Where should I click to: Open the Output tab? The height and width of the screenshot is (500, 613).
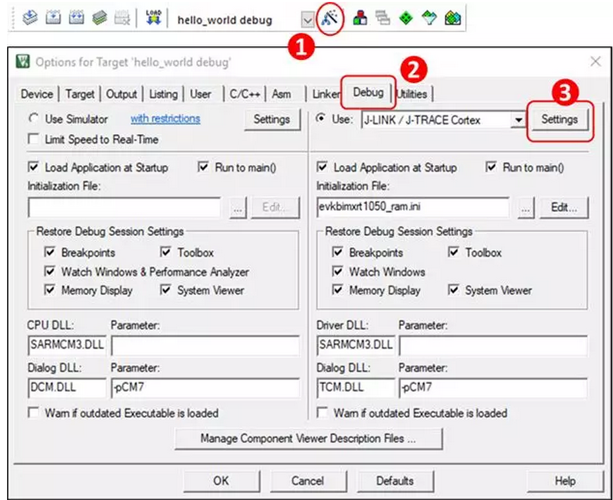tap(122, 94)
